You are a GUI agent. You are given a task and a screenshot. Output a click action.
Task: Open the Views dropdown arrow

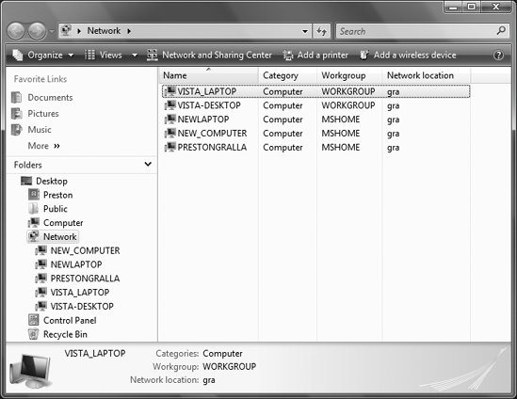135,55
